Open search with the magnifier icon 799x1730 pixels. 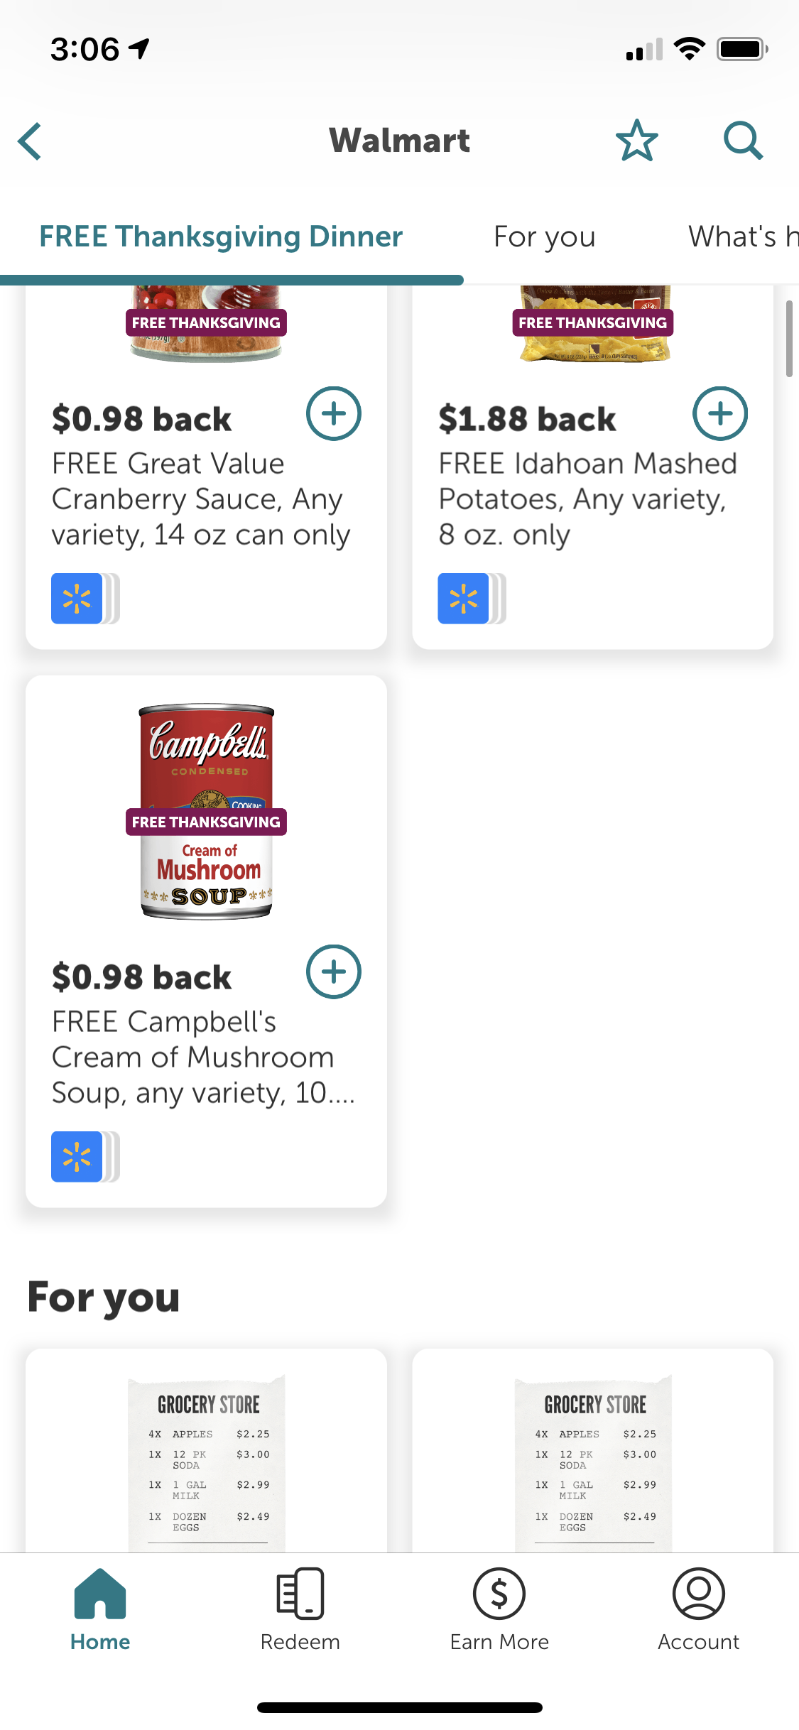click(742, 140)
